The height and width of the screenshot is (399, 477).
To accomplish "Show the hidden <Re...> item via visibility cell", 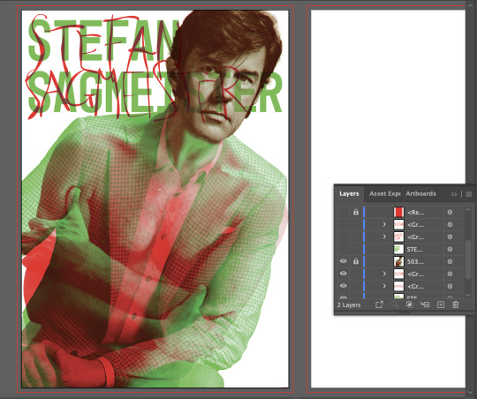I will tap(343, 212).
